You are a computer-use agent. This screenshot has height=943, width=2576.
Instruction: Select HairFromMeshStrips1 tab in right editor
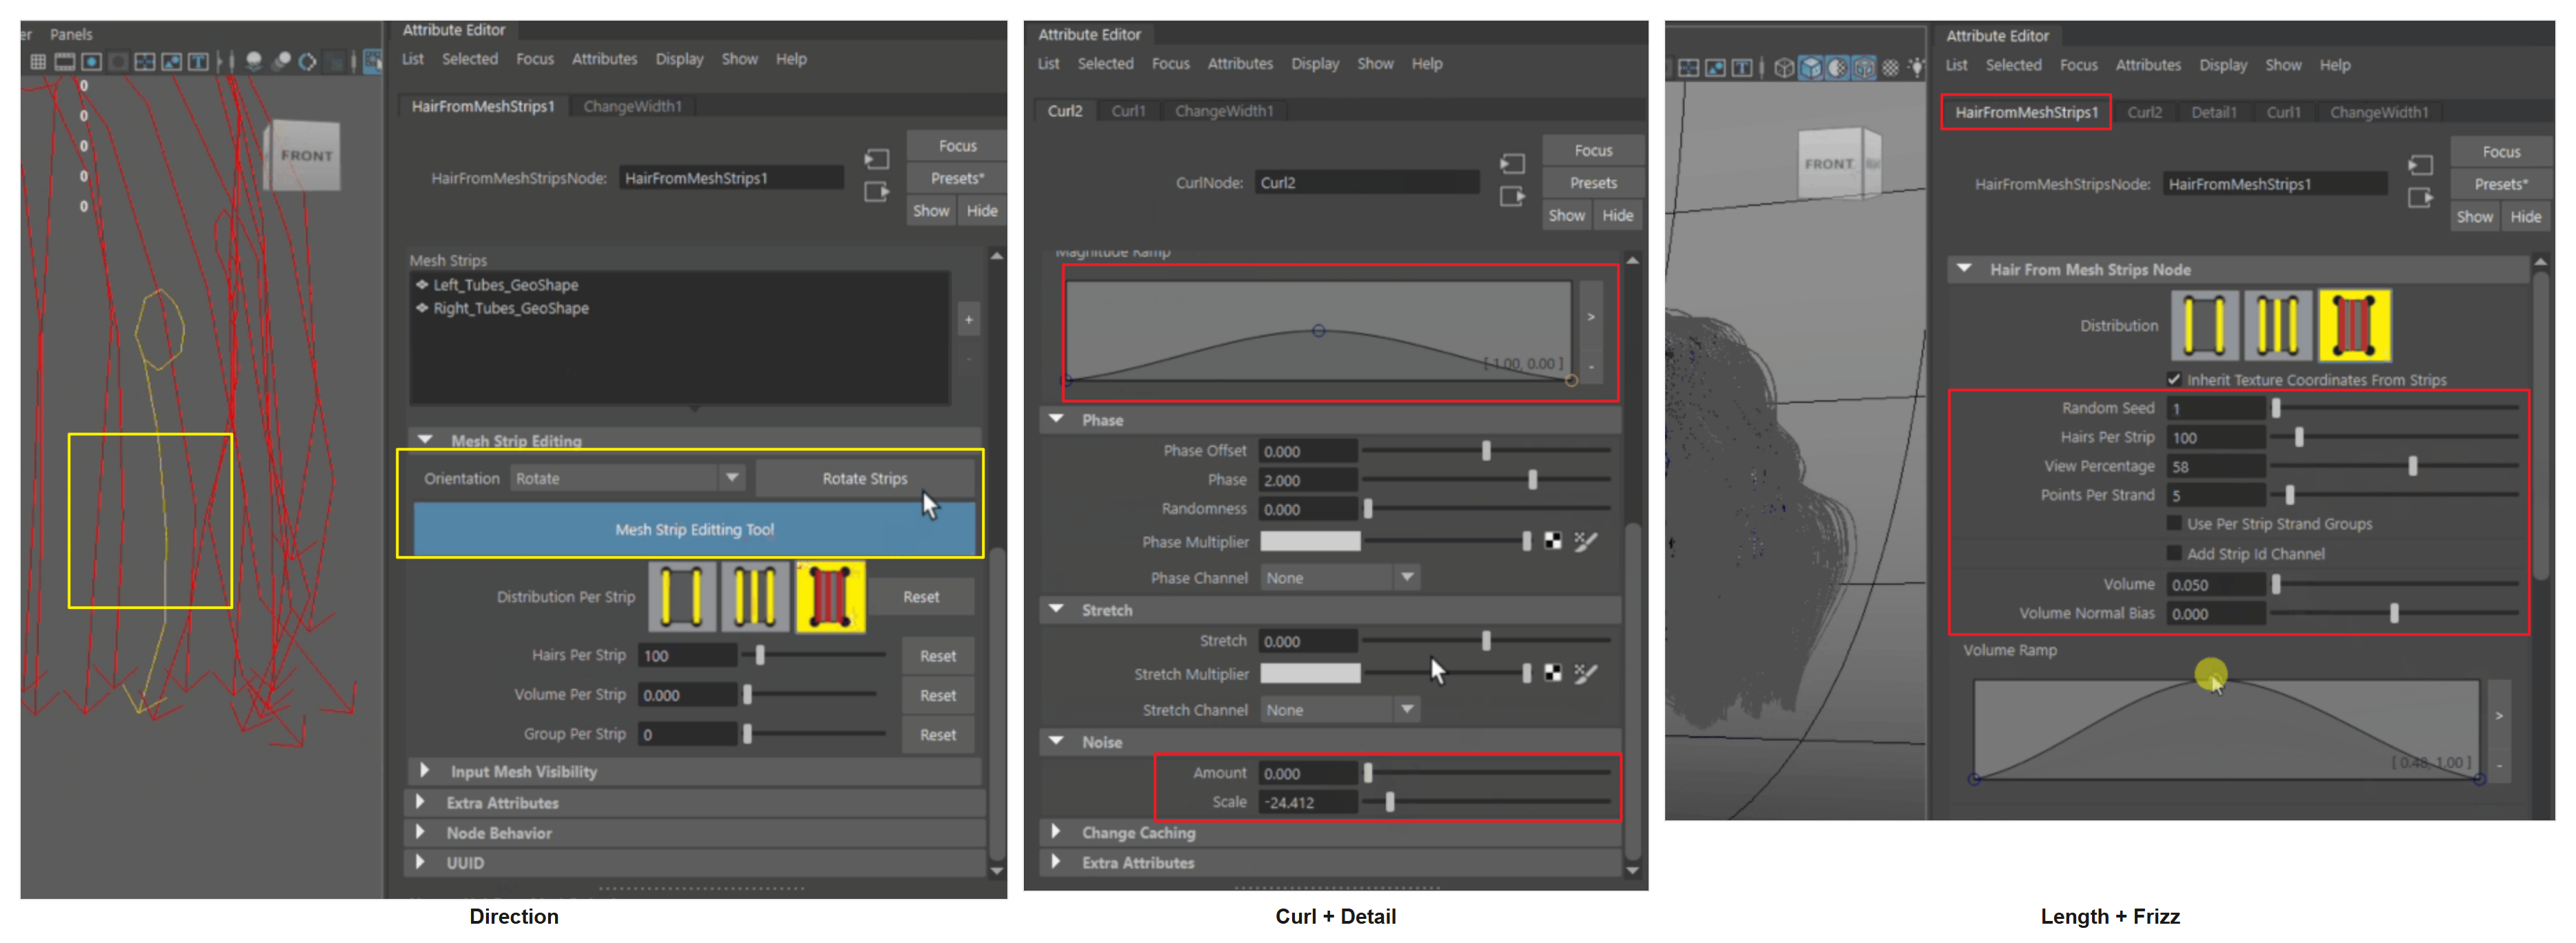(x=2026, y=112)
